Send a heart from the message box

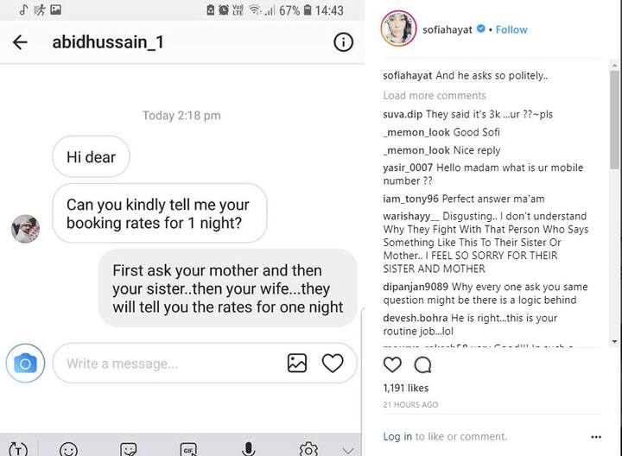(333, 364)
